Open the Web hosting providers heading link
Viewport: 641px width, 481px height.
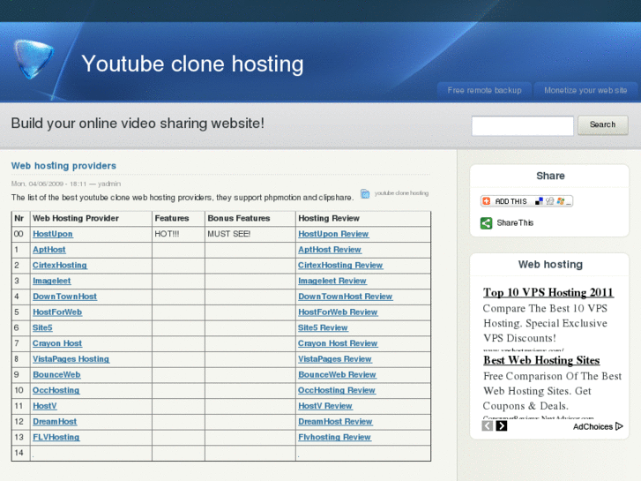tap(63, 166)
